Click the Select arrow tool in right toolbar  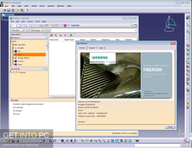188,25
